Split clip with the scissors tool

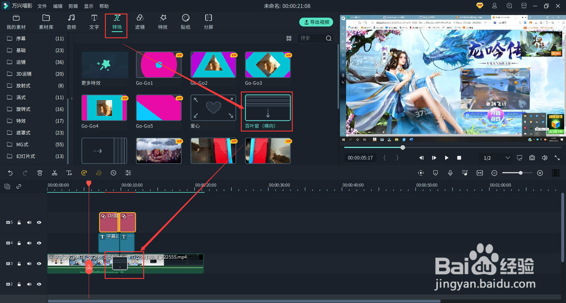55,173
